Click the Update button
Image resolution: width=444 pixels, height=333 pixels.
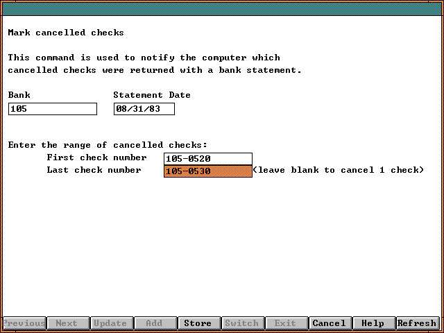(110, 323)
